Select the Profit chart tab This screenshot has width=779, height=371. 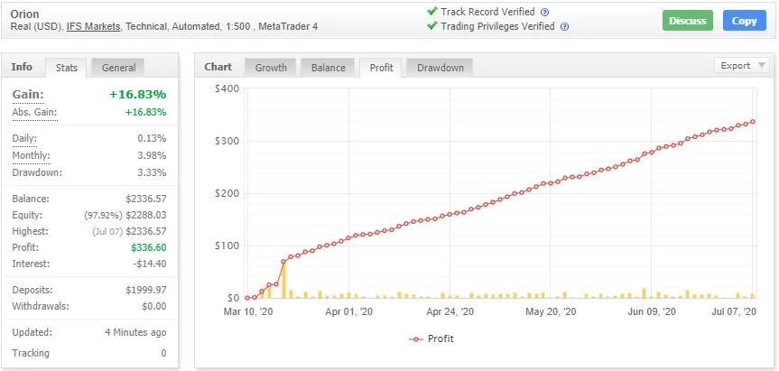(380, 68)
